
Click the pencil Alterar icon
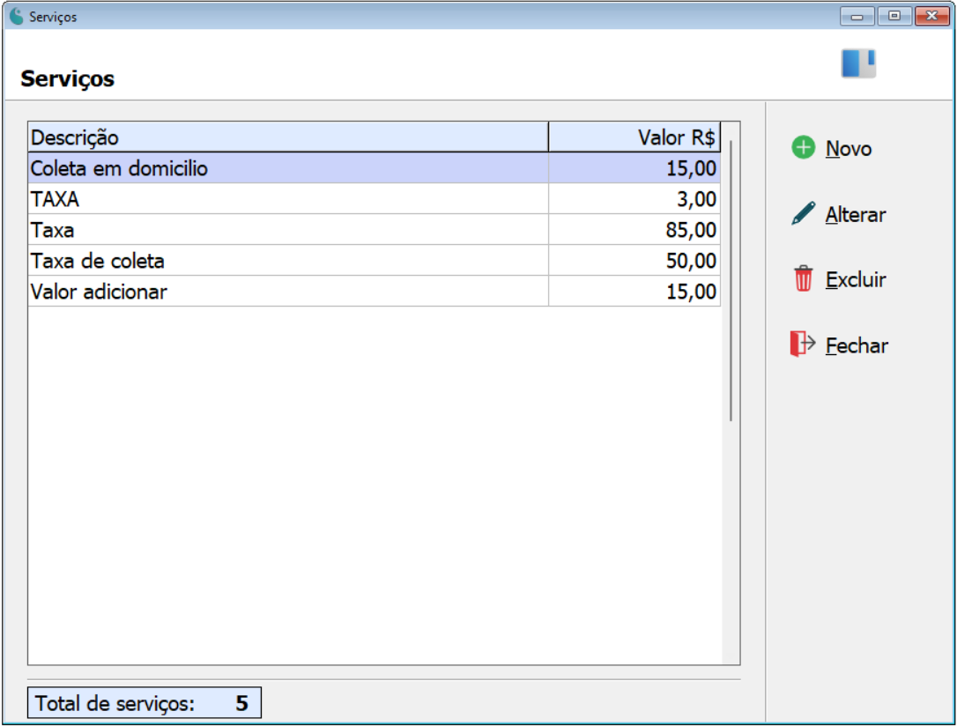pyautogui.click(x=803, y=213)
